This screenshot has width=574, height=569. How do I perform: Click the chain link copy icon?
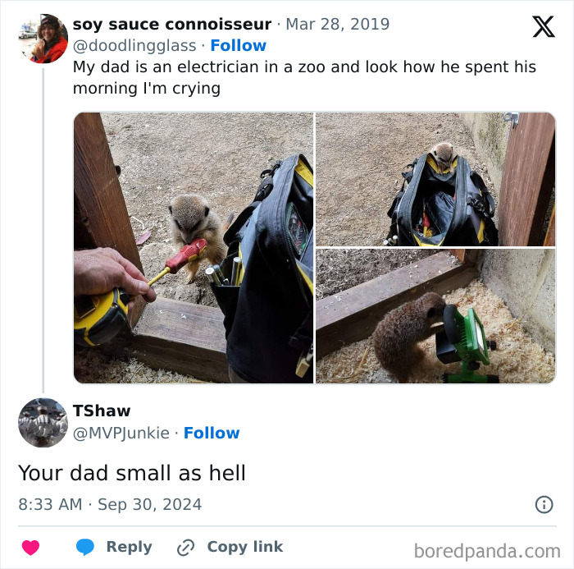point(185,548)
